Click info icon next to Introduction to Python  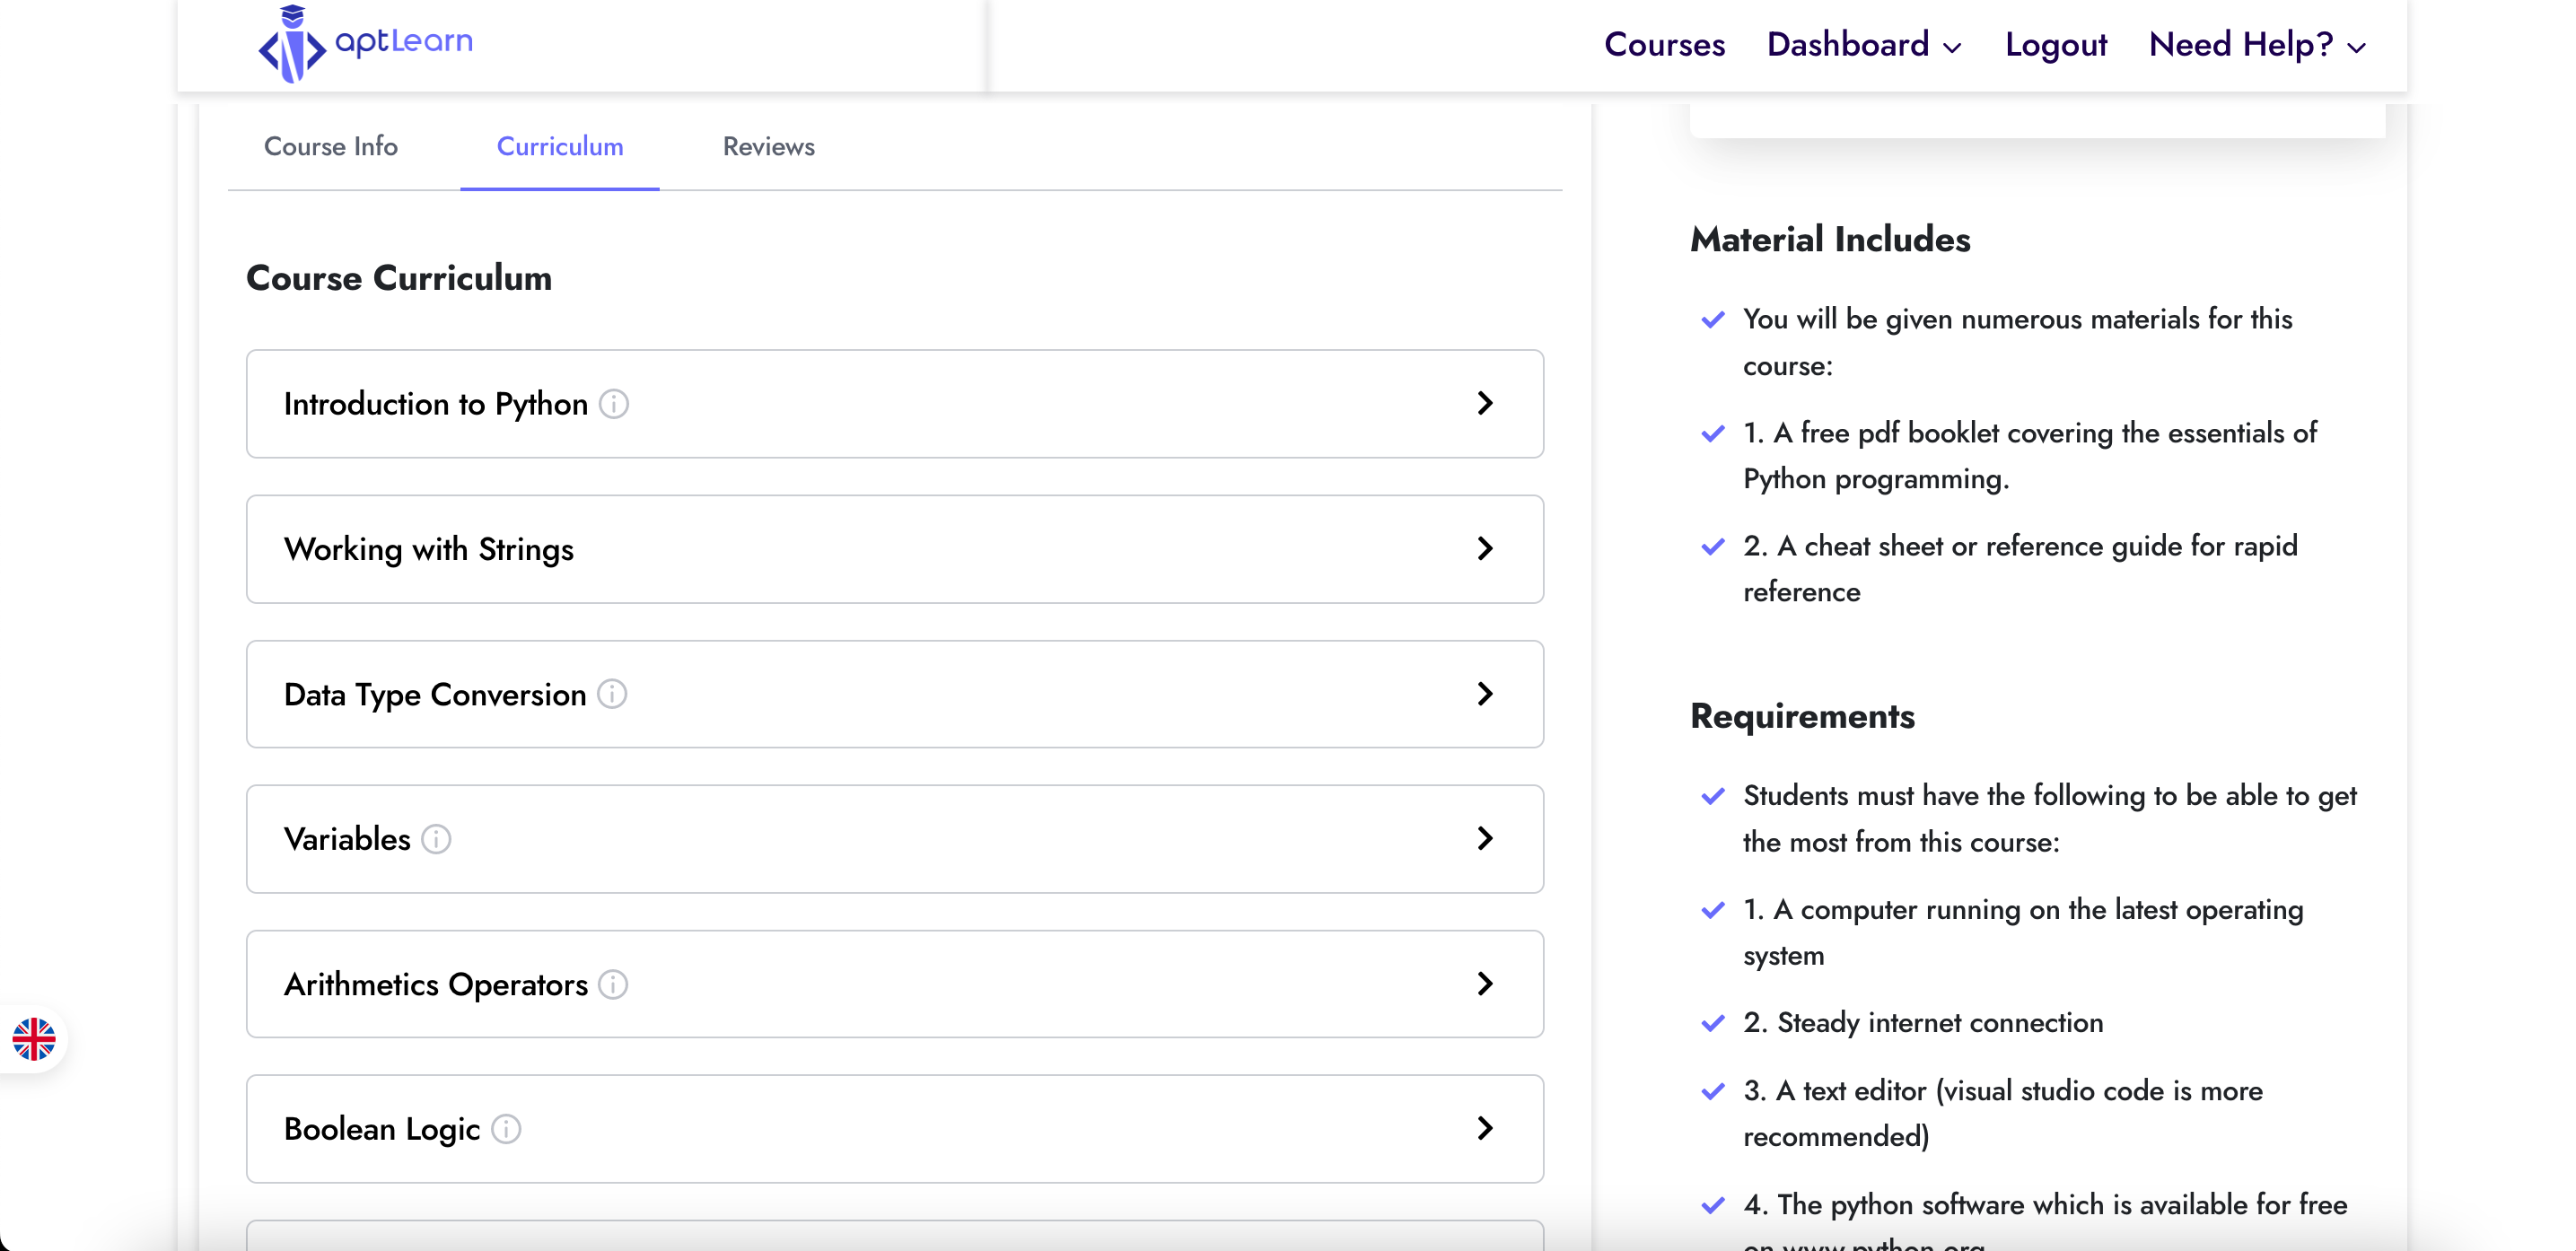point(613,404)
